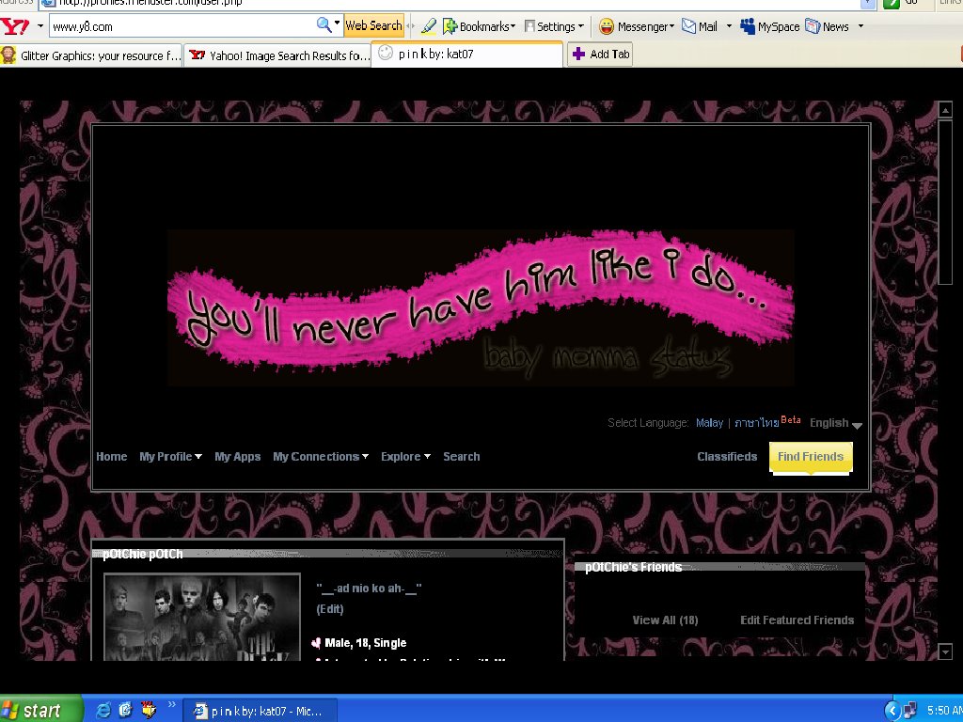This screenshot has height=722, width=963.
Task: Click the www.y8.com search field
Action: pyautogui.click(x=182, y=26)
